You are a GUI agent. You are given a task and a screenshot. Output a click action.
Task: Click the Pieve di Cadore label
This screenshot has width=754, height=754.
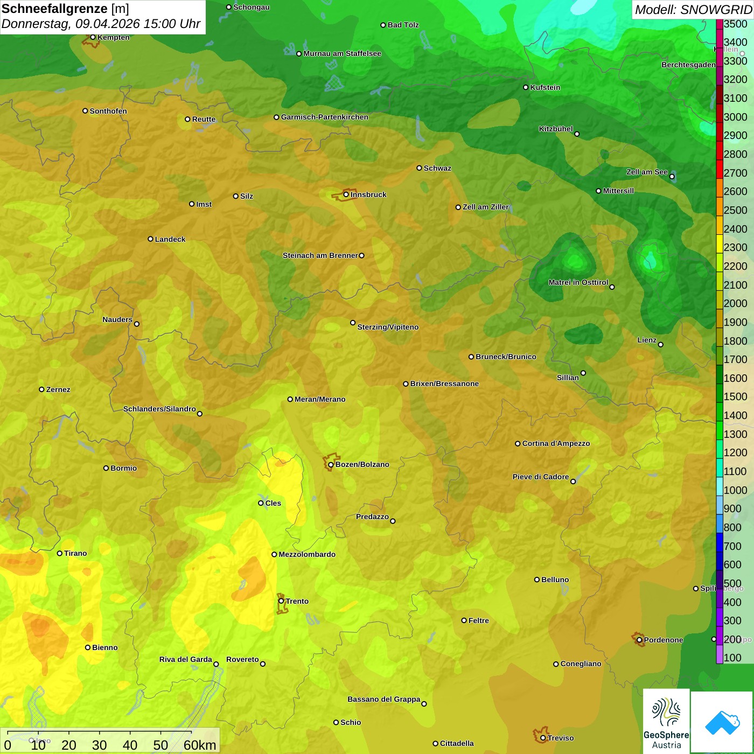point(541,477)
